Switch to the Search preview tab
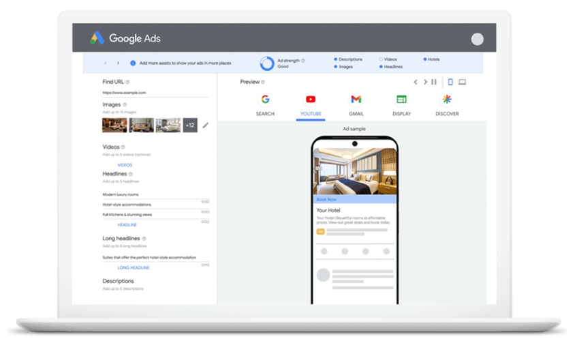This screenshot has width=575, height=341. [265, 106]
